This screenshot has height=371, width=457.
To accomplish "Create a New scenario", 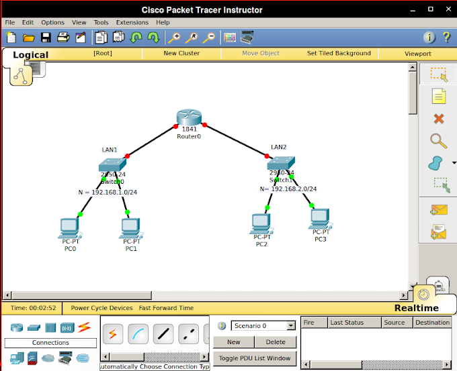I will pos(234,342).
